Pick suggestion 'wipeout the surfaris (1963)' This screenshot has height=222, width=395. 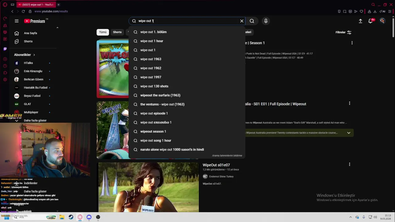(187, 95)
